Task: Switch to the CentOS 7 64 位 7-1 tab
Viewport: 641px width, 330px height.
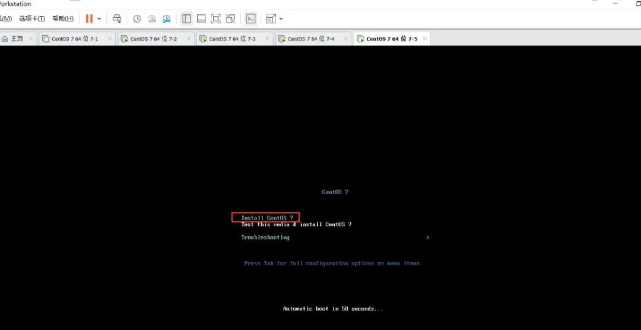Action: (x=76, y=39)
